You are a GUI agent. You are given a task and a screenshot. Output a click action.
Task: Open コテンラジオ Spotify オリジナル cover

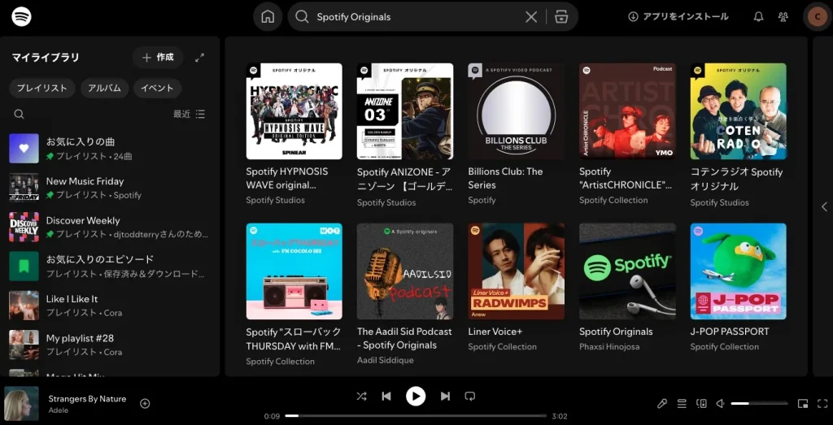tap(739, 111)
